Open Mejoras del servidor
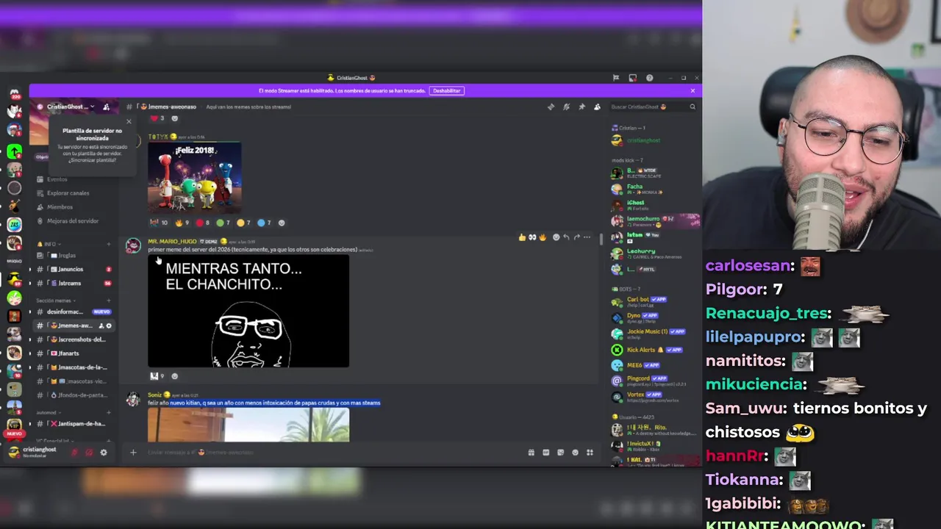This screenshot has width=941, height=529. coord(72,221)
